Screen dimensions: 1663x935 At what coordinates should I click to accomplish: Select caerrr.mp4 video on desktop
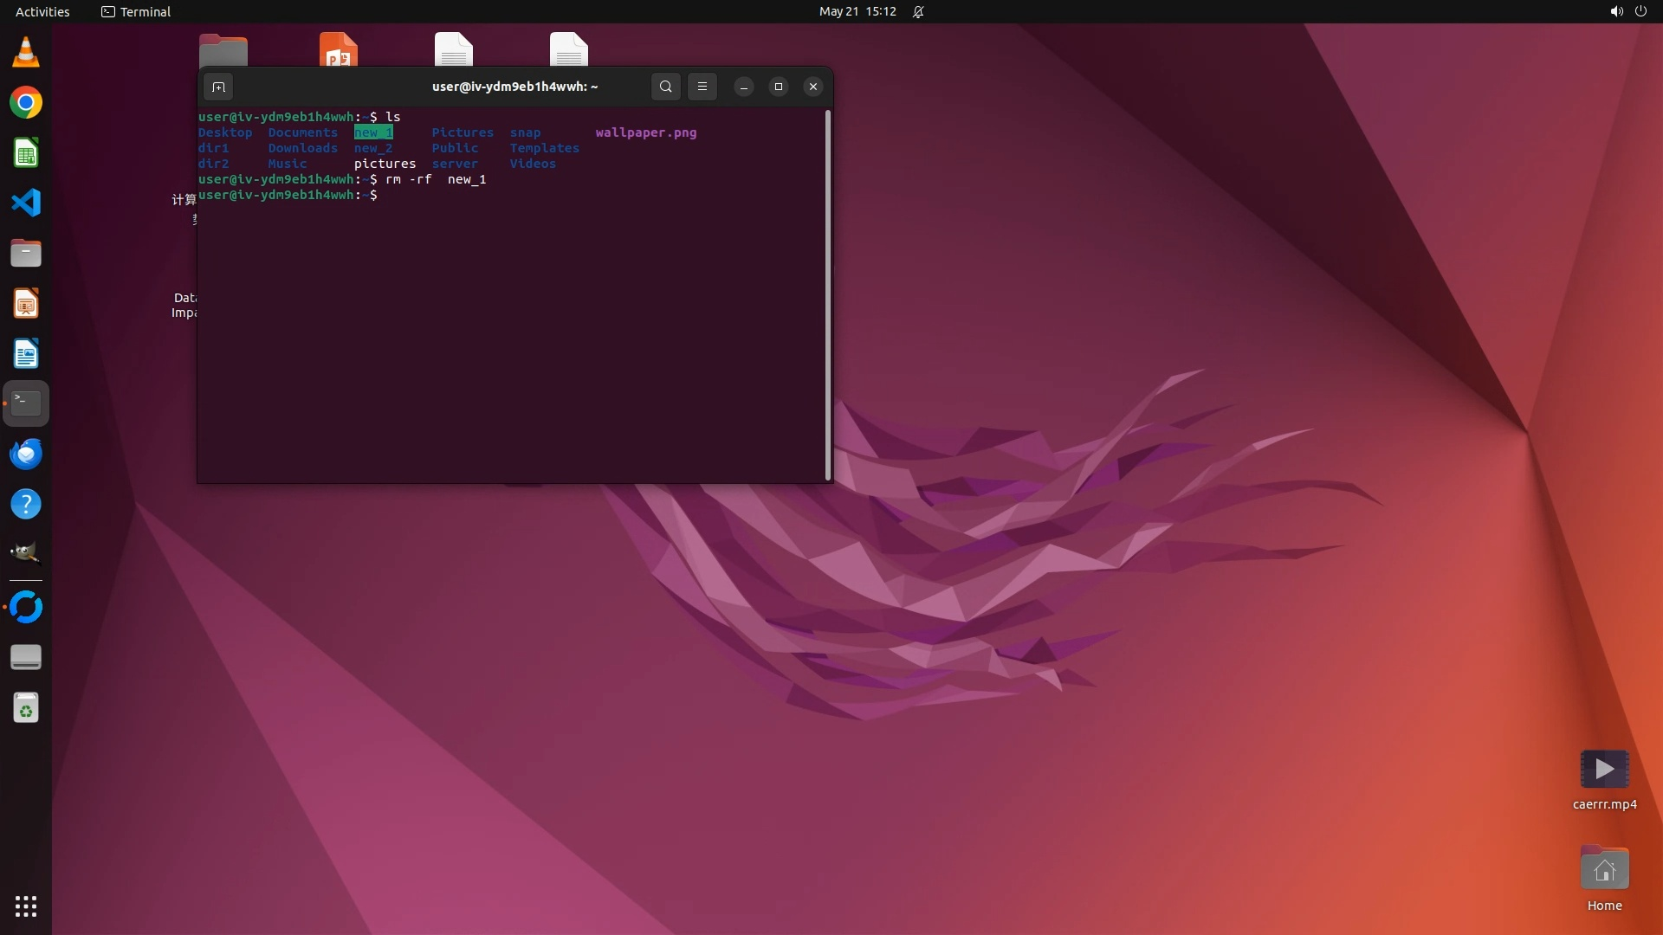pyautogui.click(x=1604, y=770)
